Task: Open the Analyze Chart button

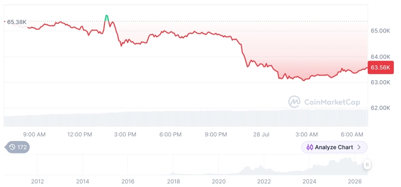Action: [x=334, y=147]
